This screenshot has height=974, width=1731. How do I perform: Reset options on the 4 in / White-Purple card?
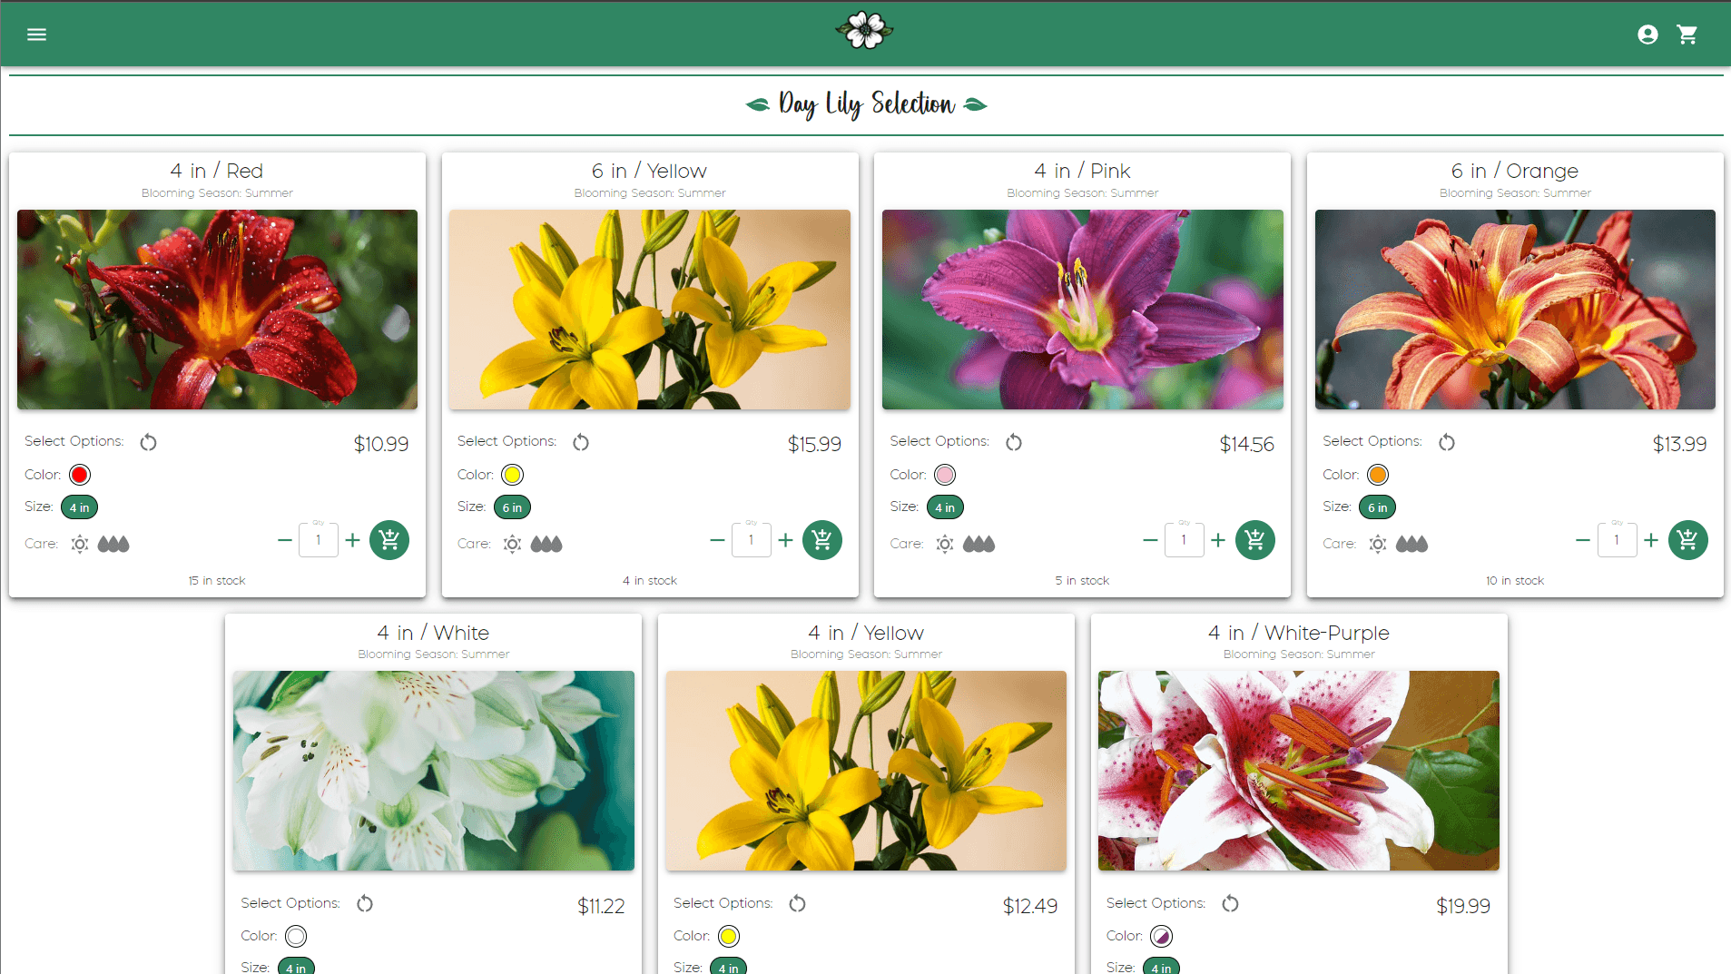(1230, 903)
